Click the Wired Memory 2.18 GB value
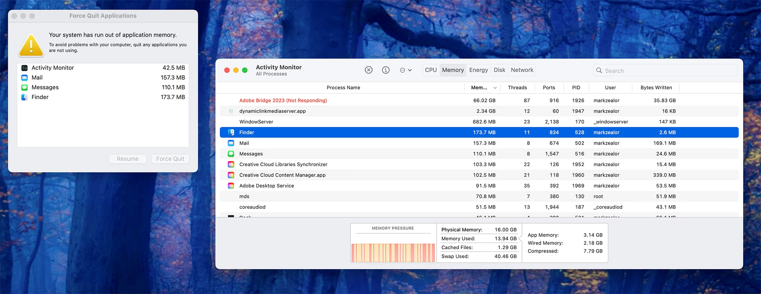761x294 pixels. click(x=593, y=243)
